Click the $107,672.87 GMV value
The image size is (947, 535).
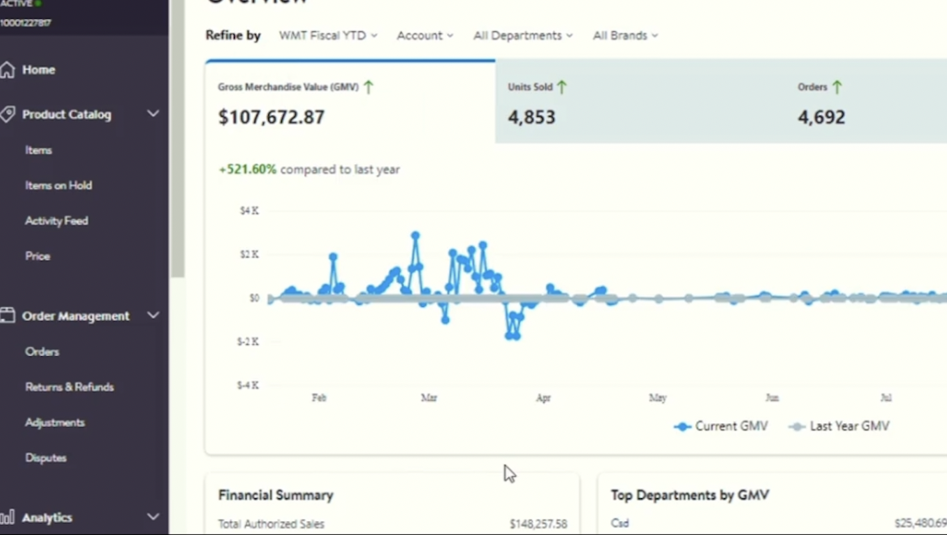pyautogui.click(x=271, y=117)
